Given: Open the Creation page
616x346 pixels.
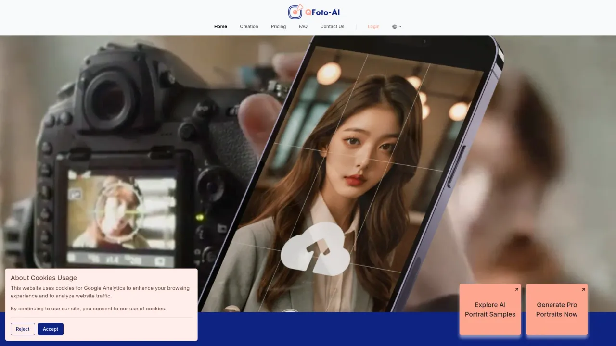Looking at the screenshot, I should pos(249,26).
